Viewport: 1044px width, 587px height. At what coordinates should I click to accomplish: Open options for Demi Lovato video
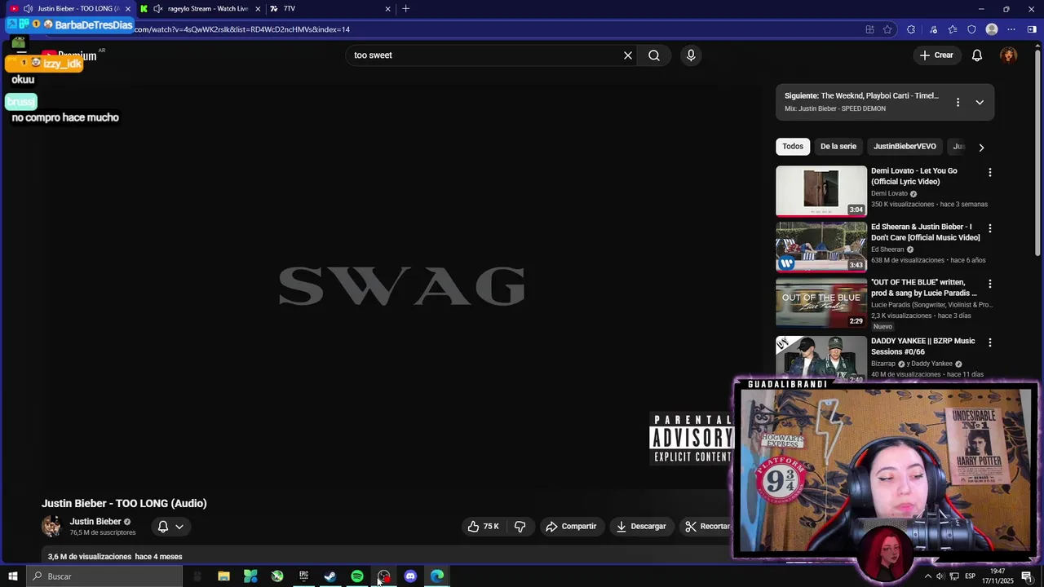(990, 173)
